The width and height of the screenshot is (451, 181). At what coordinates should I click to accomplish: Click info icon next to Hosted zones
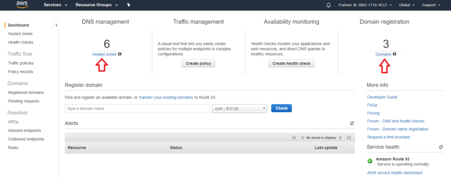pyautogui.click(x=120, y=54)
